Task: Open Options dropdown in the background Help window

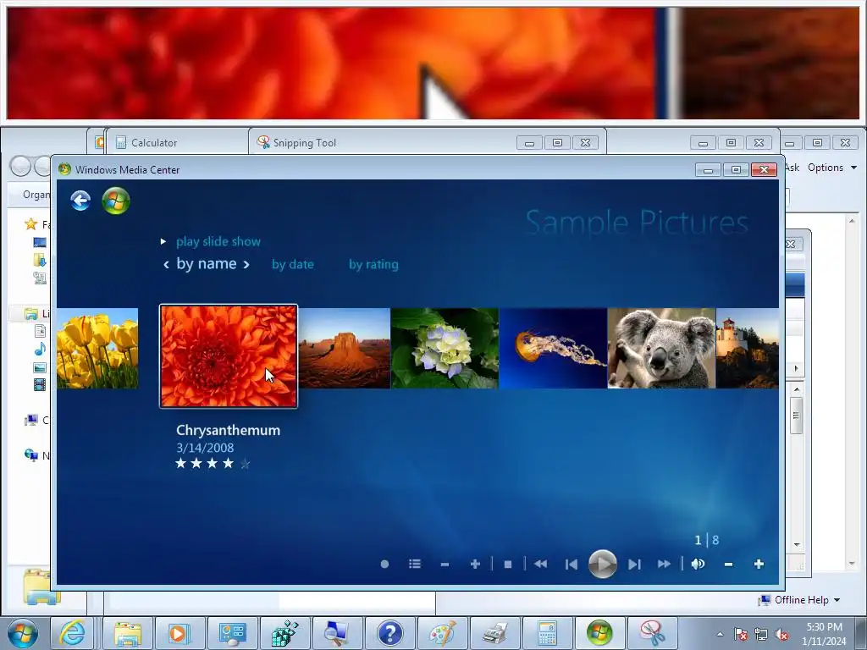Action: click(831, 168)
